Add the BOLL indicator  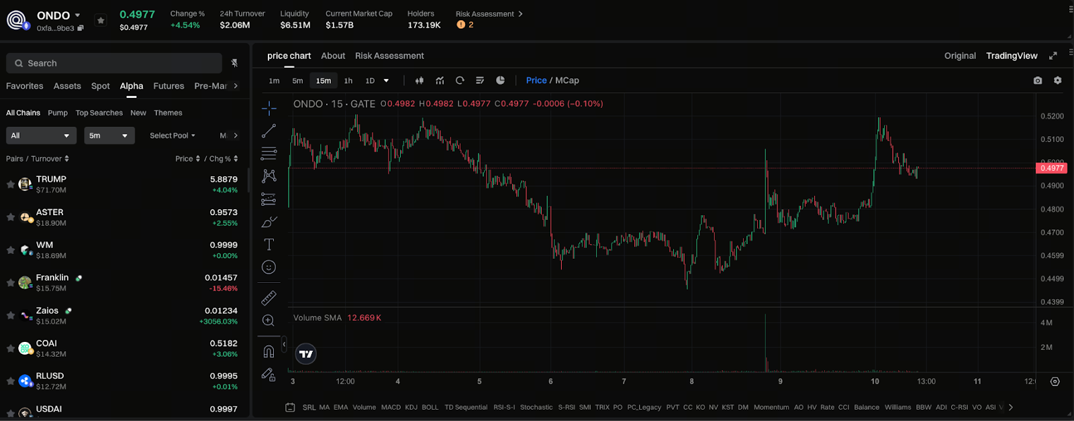pyautogui.click(x=430, y=407)
